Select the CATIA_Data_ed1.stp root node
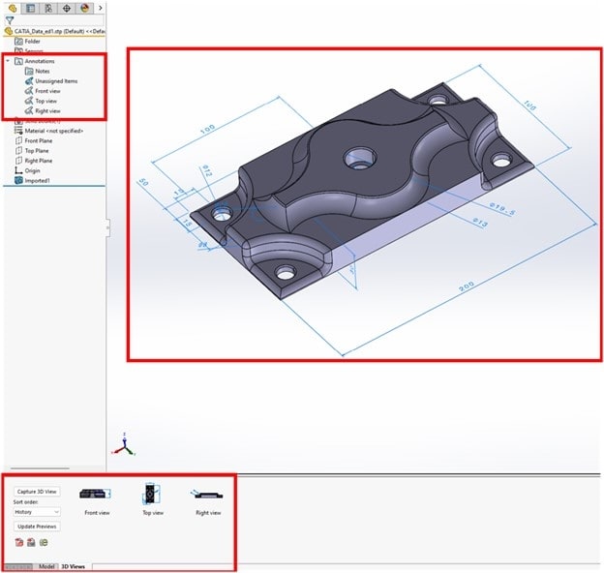 click(54, 31)
